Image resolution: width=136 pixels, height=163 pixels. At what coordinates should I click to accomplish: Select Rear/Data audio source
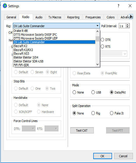click(81, 73)
